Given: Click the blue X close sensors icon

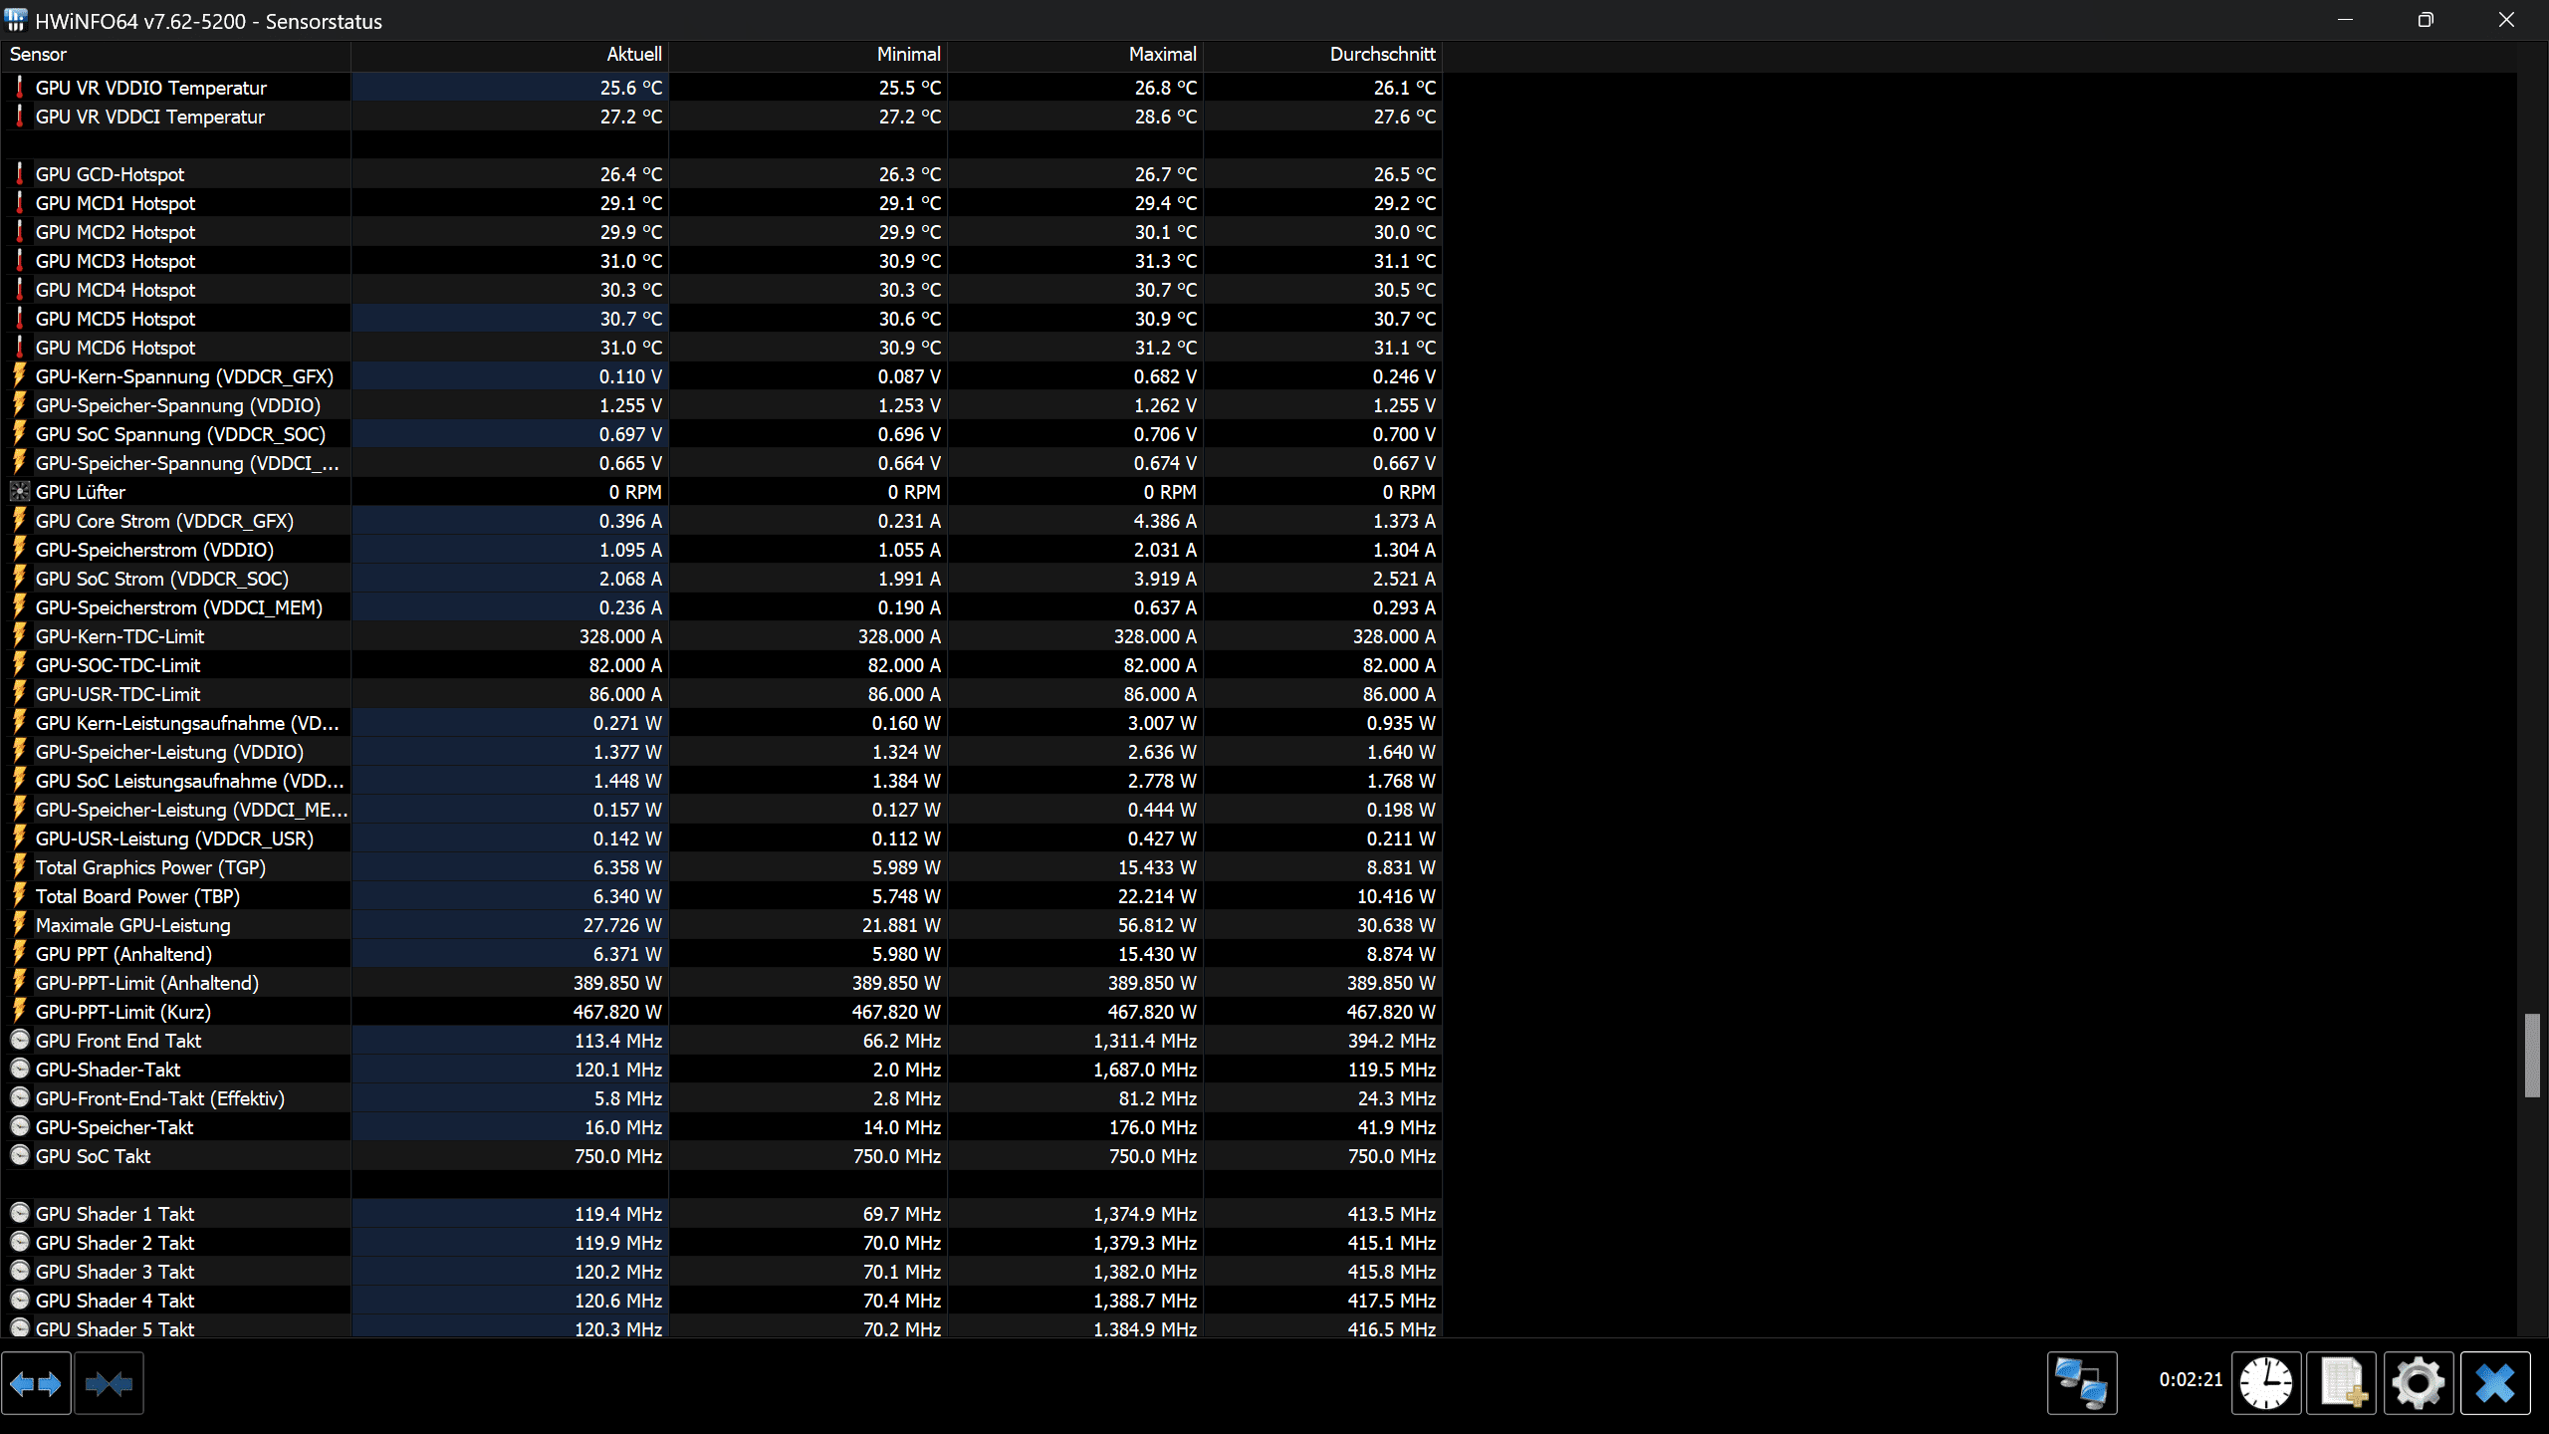Looking at the screenshot, I should pos(2494,1383).
